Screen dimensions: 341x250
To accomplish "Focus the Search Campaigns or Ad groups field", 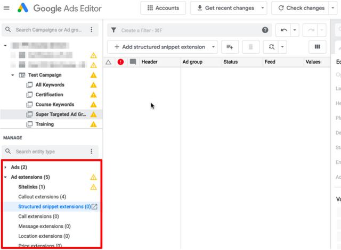I will [48, 30].
